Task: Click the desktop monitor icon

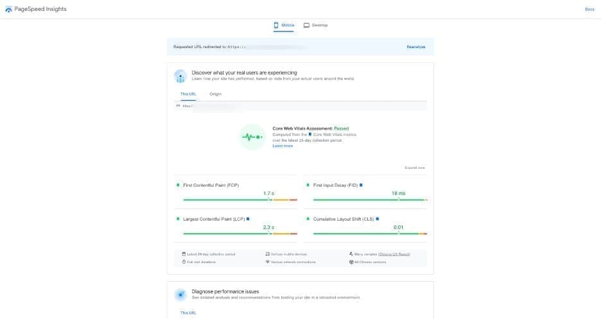Action: (306, 25)
